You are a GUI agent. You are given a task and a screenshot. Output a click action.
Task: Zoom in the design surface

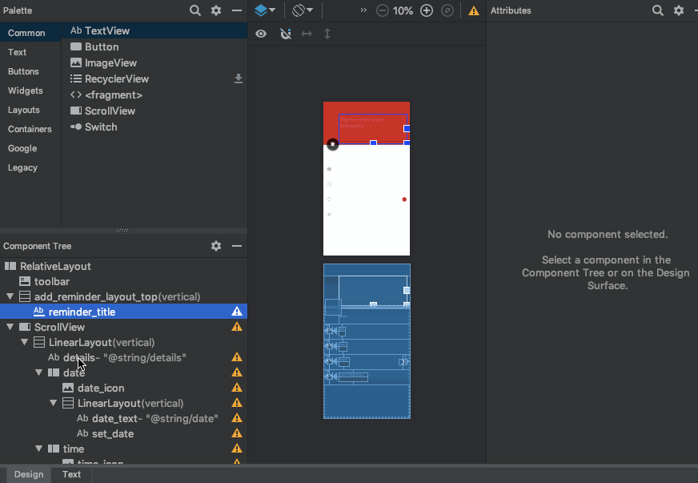point(427,10)
